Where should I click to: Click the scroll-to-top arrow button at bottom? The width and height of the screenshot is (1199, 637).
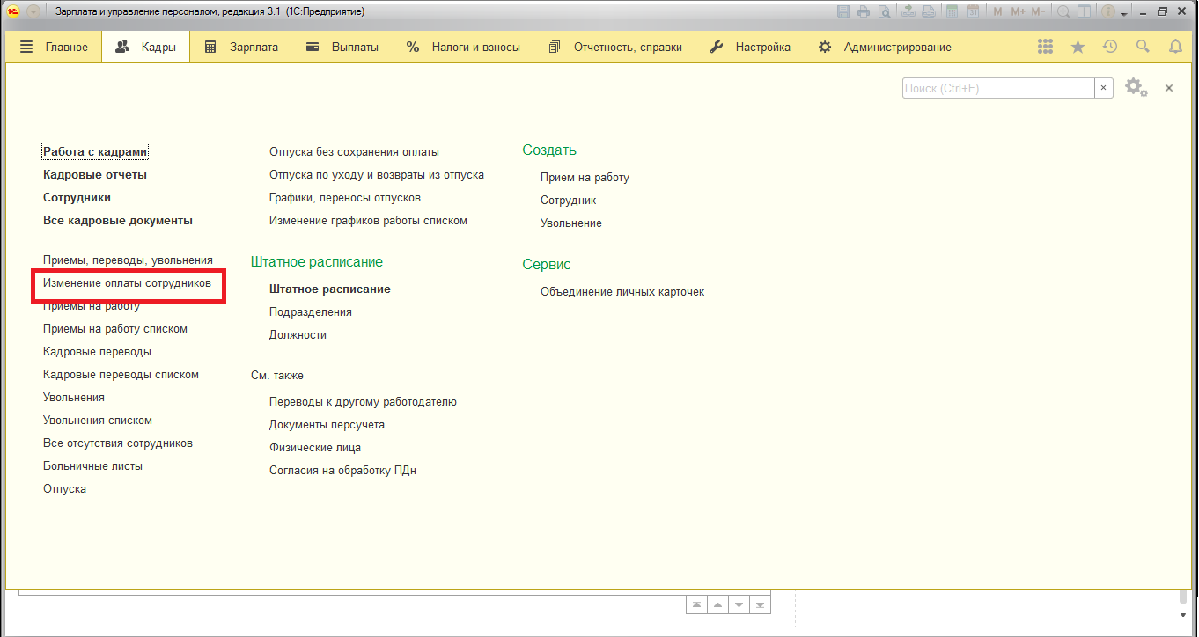pos(696,605)
